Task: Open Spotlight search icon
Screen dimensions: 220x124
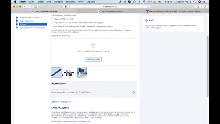Action: 194,2
